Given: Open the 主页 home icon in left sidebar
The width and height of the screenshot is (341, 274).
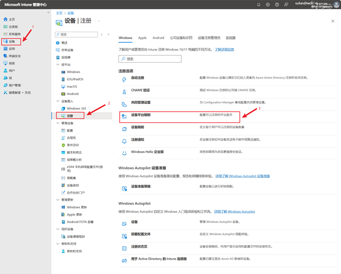Looking at the screenshot, I should tap(5, 19).
